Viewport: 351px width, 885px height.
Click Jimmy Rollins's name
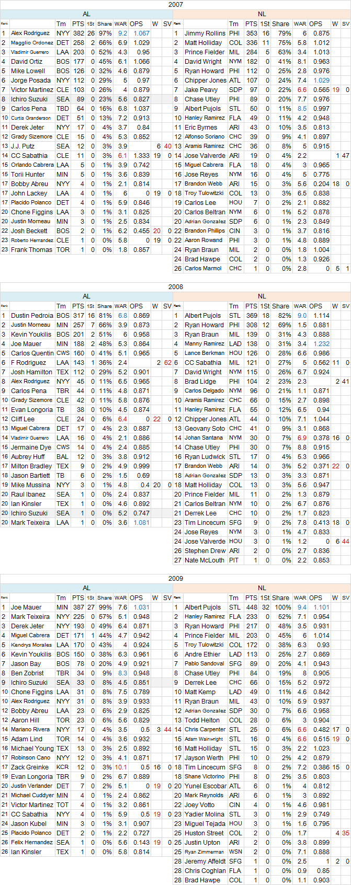[205, 33]
